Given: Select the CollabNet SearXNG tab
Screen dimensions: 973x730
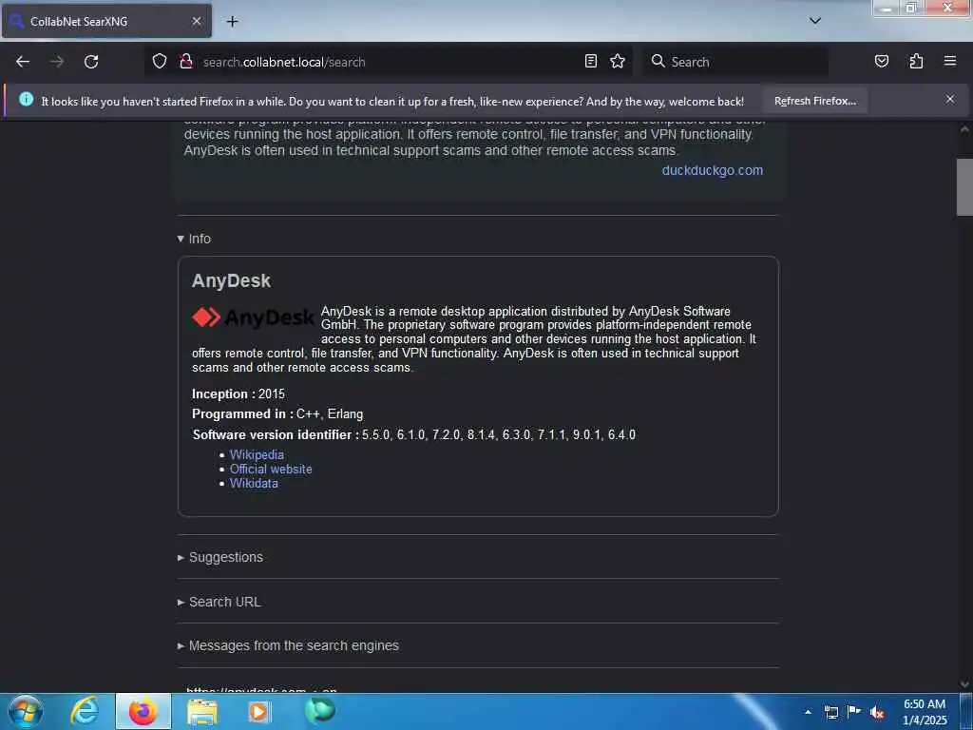Looking at the screenshot, I should point(106,21).
